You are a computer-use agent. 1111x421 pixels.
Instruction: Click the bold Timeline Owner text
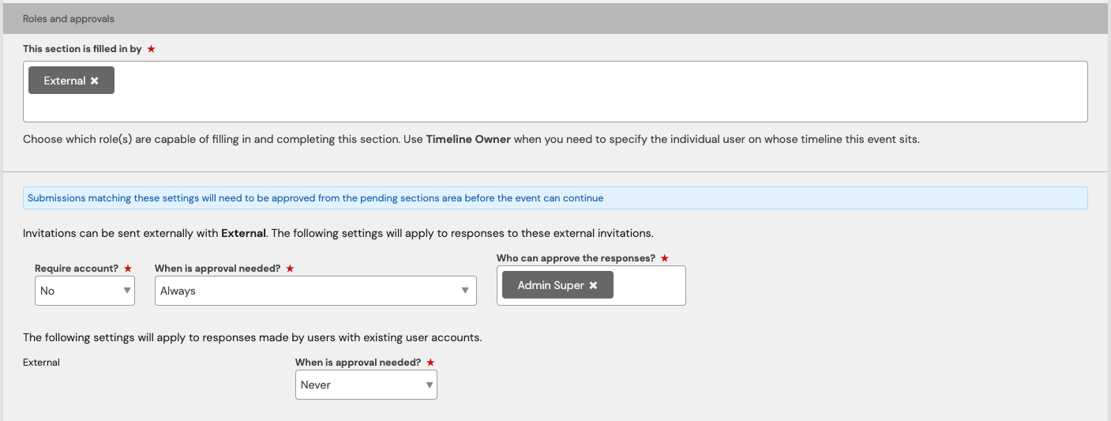pos(468,139)
